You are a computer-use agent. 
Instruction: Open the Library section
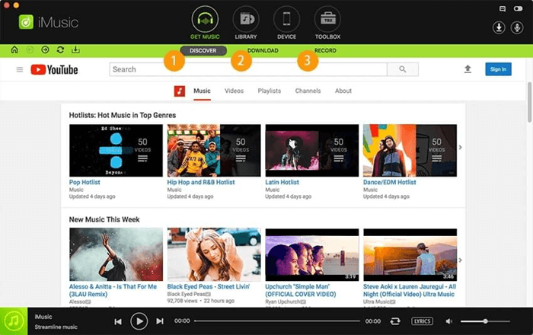point(246,21)
